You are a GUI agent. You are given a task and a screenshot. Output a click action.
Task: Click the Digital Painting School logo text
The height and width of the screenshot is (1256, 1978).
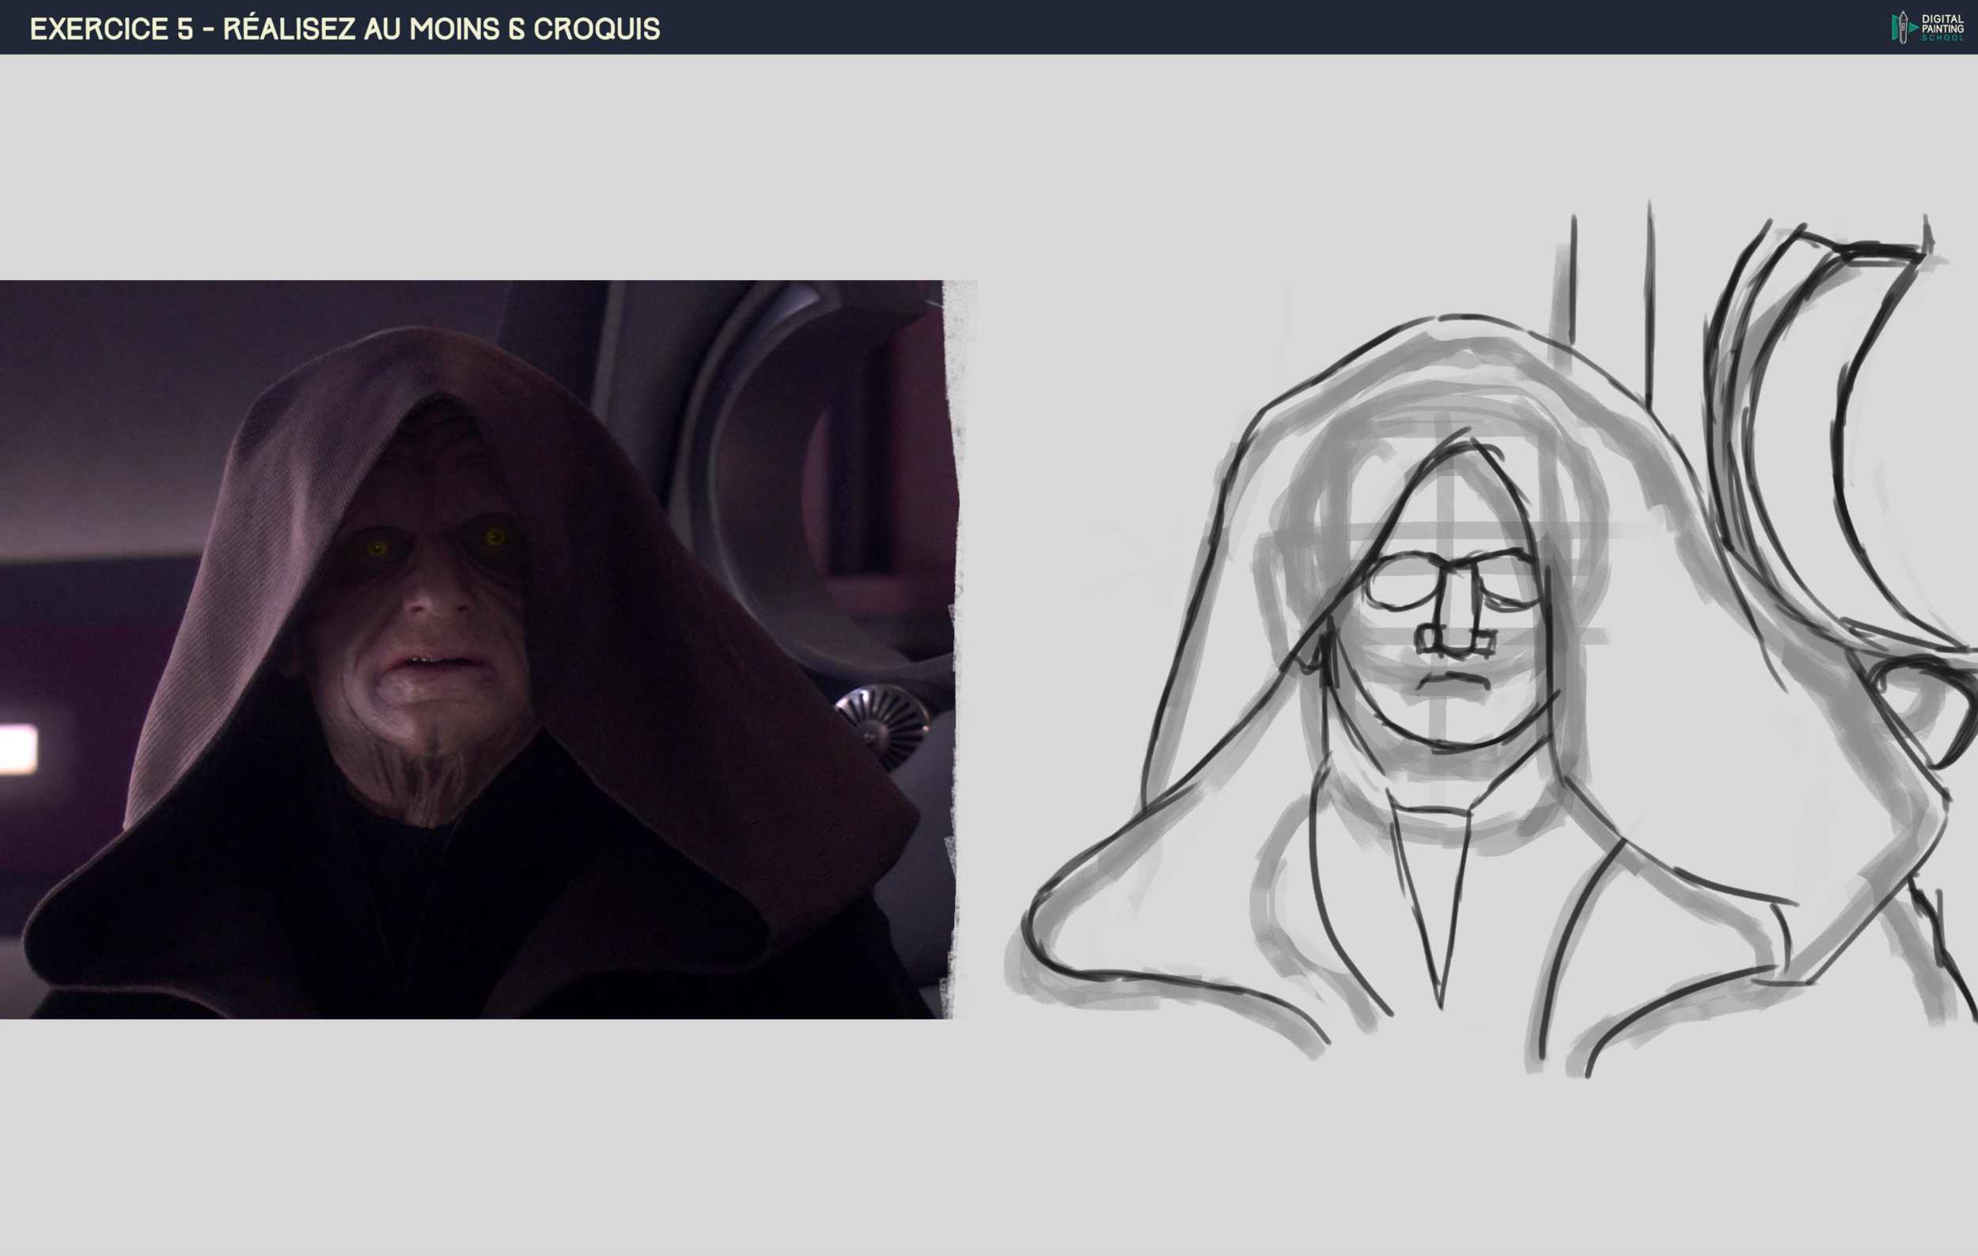pos(1942,27)
